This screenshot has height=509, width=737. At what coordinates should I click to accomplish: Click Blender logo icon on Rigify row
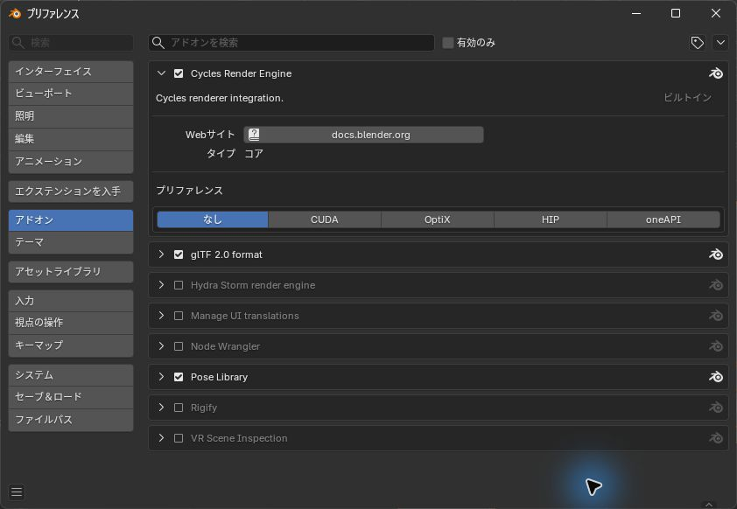coord(715,408)
